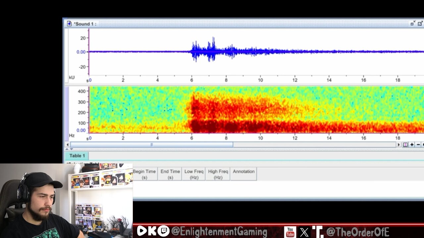This screenshot has width=424, height=238.
Task: Click the YouTube logo in the stream overlay
Action: pos(290,232)
